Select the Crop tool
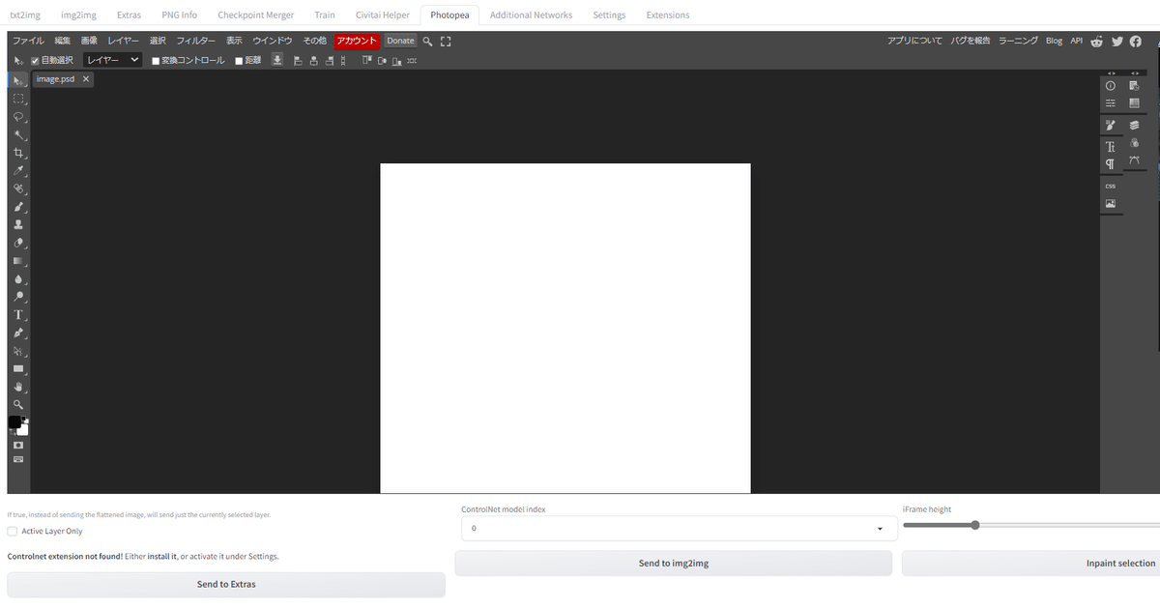Screen dimensions: 1160x609 (x=17, y=153)
